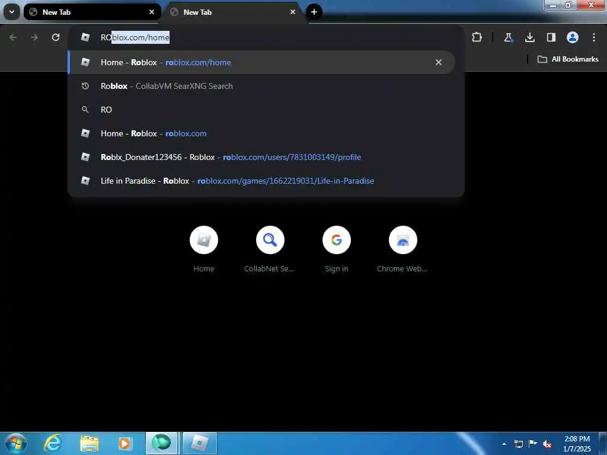Click the taskbar clock 2:08 PM
This screenshot has height=455, width=607.
click(x=577, y=444)
